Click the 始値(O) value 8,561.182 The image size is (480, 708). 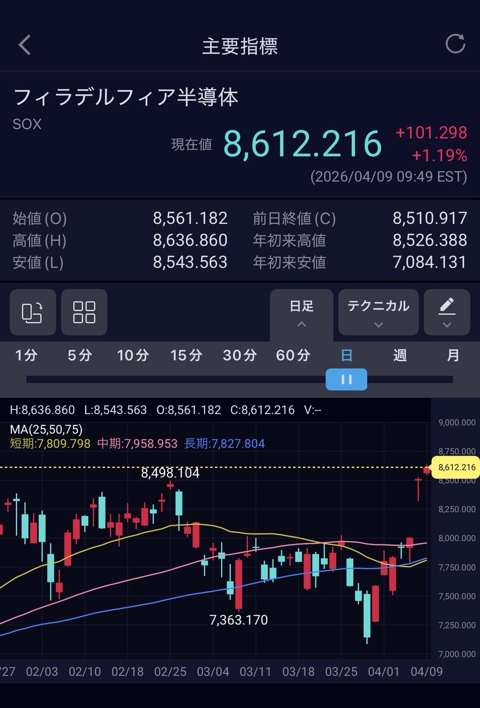click(x=190, y=218)
